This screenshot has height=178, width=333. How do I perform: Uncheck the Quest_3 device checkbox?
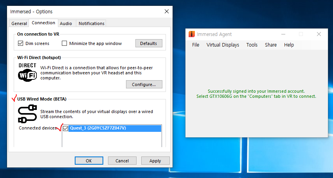pyautogui.click(x=65, y=128)
